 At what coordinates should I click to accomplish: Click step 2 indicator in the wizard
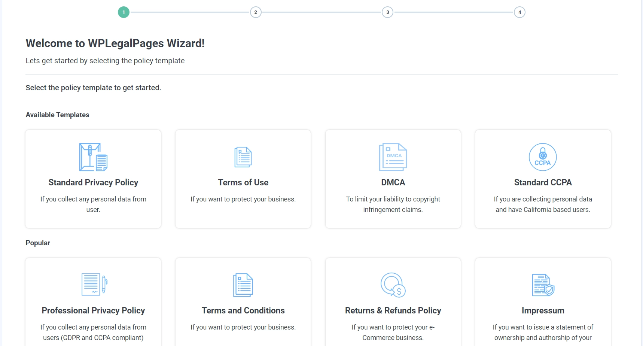(256, 12)
